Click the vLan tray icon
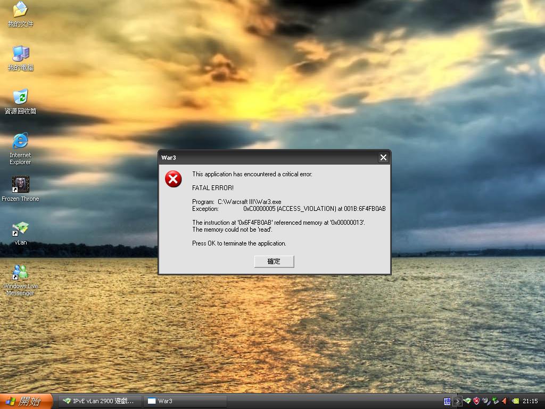 tap(467, 401)
